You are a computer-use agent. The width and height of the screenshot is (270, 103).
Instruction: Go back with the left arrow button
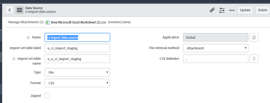click(9, 10)
